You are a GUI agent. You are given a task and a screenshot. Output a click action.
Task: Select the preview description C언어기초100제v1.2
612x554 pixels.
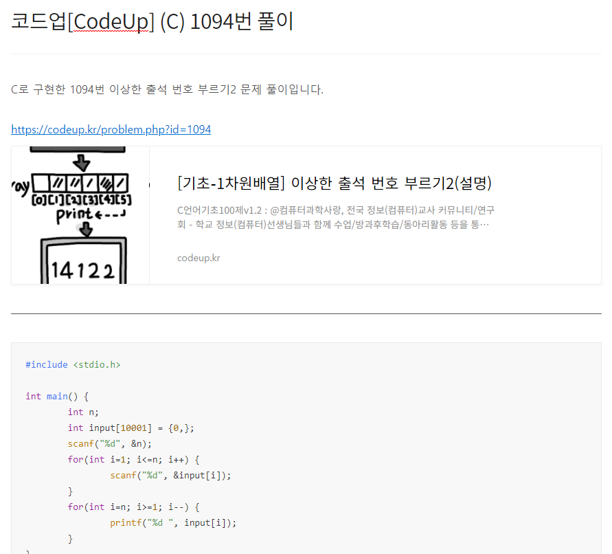(x=336, y=217)
